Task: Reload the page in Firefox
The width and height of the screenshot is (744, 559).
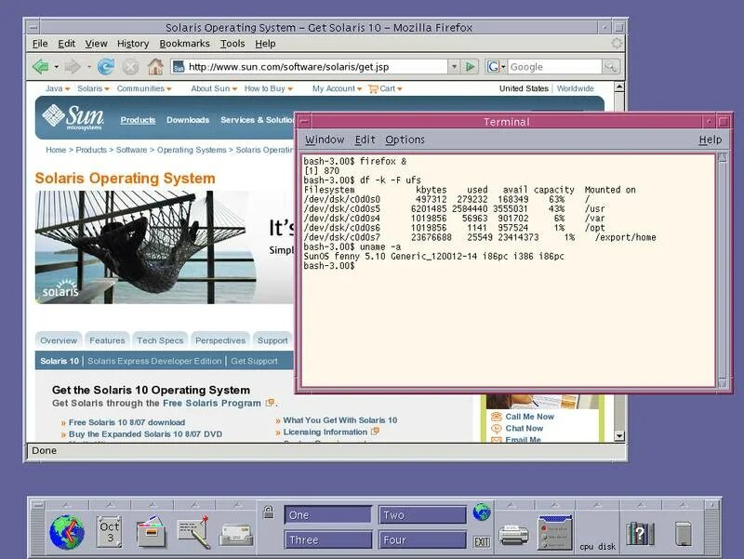Action: click(106, 66)
